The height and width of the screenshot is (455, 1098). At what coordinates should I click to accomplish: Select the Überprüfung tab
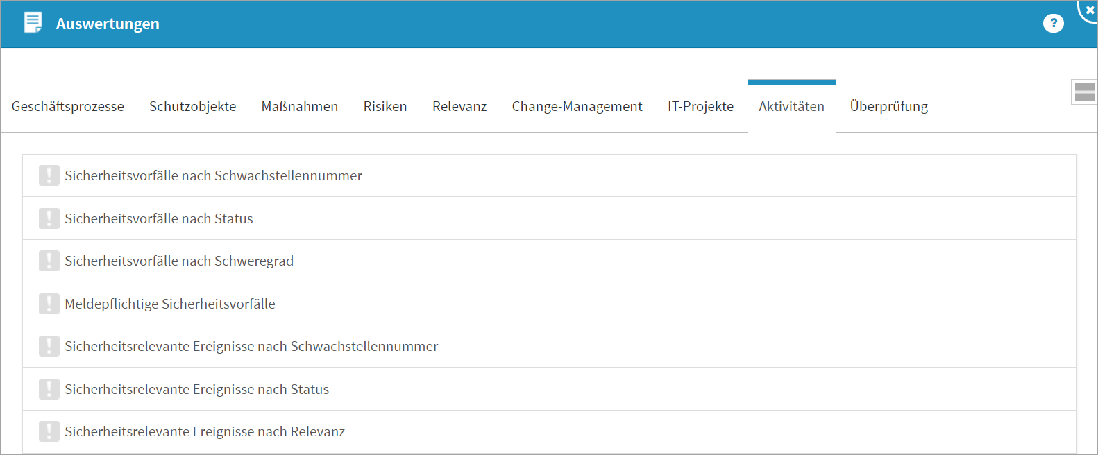888,106
